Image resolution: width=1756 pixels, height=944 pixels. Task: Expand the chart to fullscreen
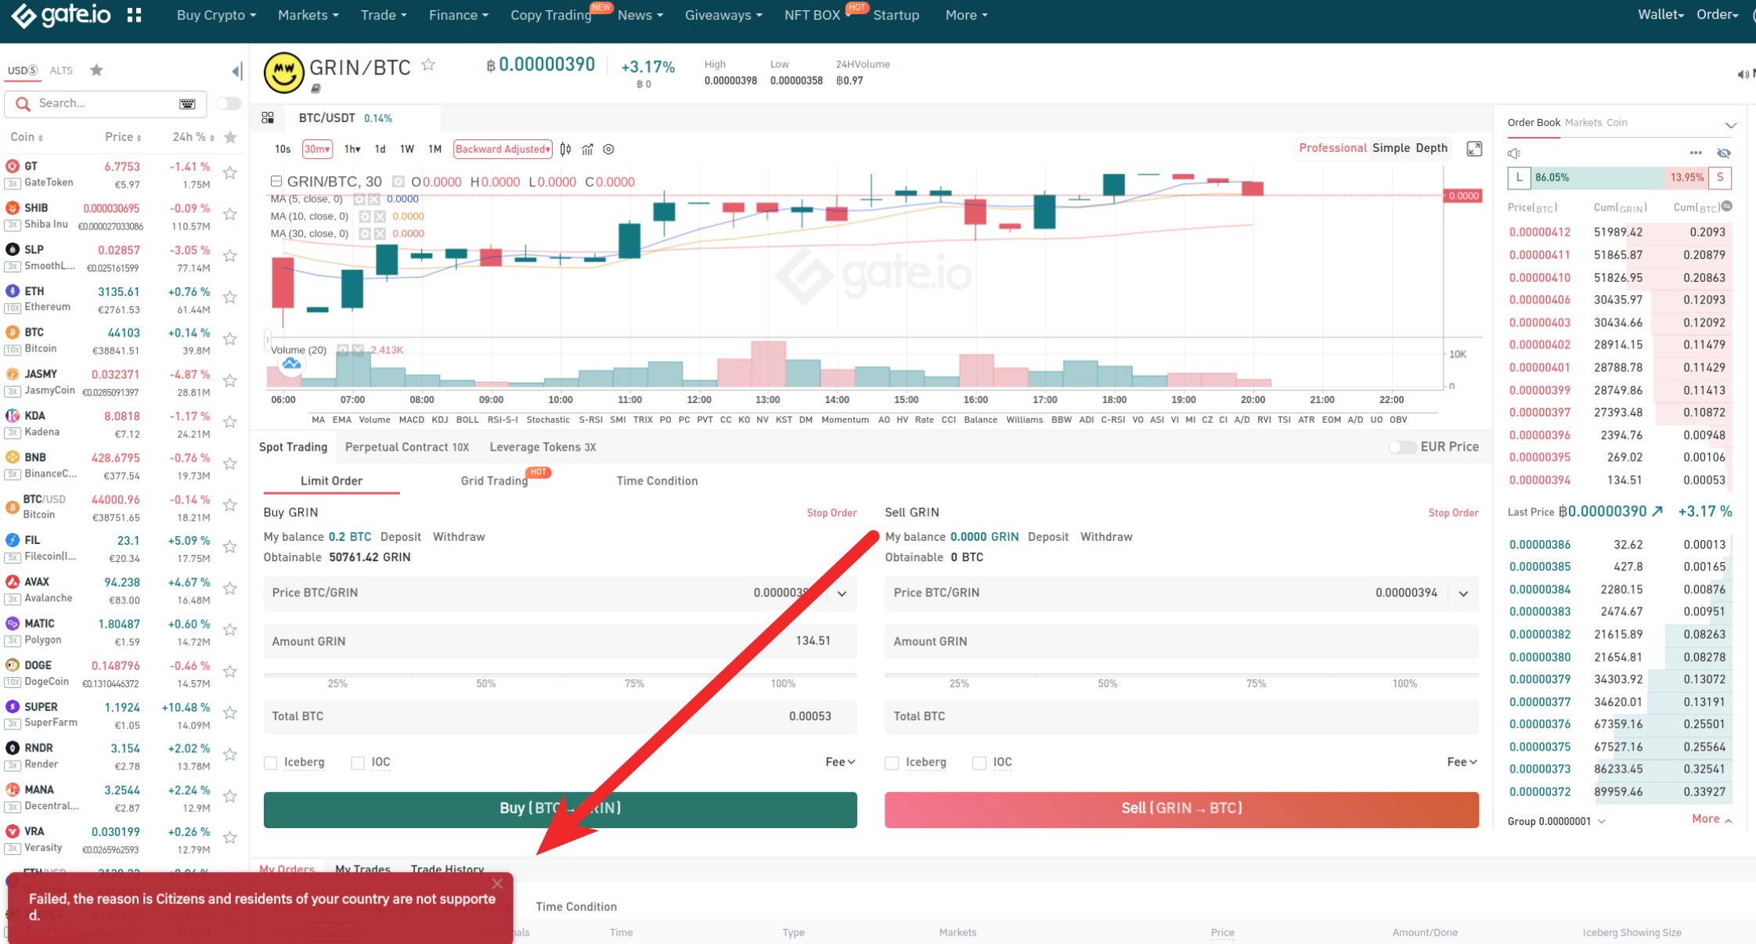pyautogui.click(x=1474, y=149)
